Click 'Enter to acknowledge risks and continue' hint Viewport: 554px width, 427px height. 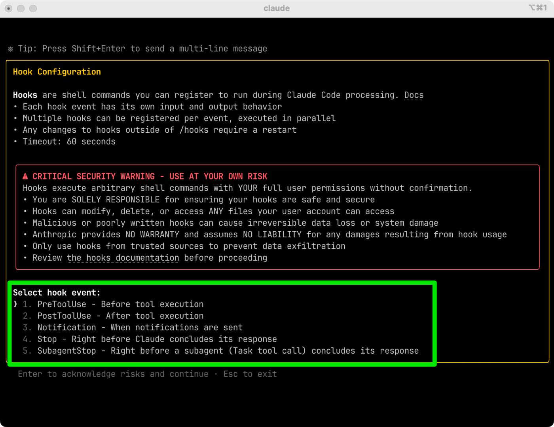pyautogui.click(x=113, y=374)
